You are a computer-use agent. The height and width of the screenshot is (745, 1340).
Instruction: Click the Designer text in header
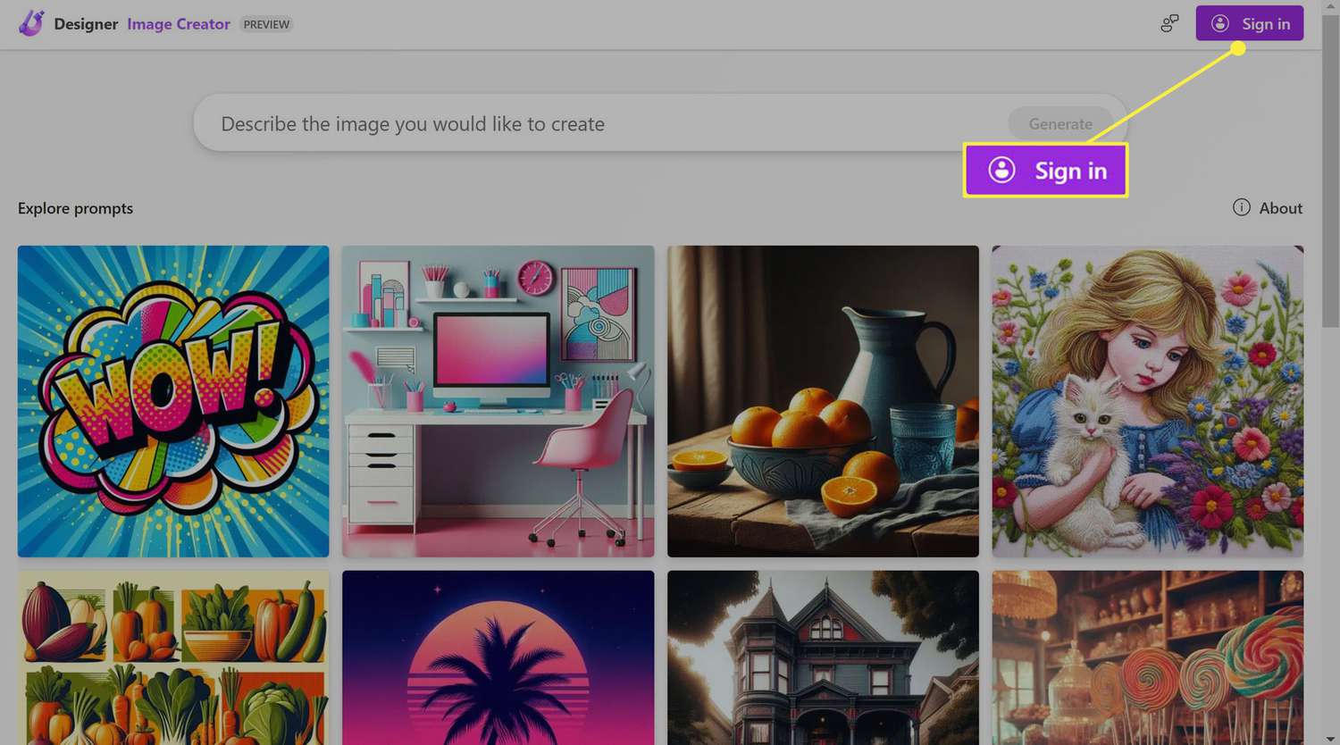[86, 24]
